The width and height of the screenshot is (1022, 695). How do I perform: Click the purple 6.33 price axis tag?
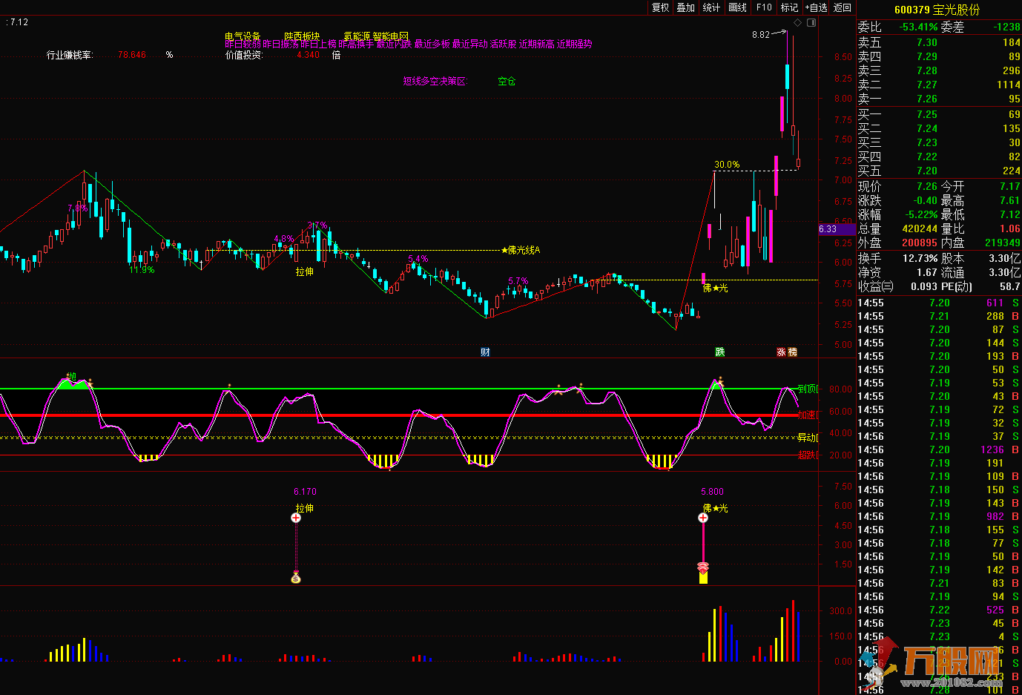(x=828, y=229)
